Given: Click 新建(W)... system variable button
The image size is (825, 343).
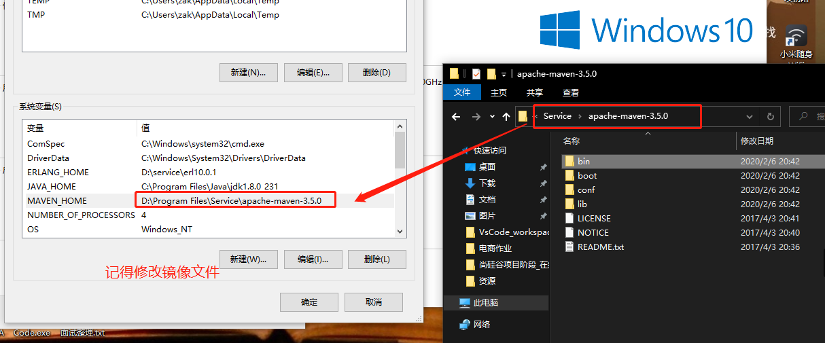Looking at the screenshot, I should [x=248, y=259].
